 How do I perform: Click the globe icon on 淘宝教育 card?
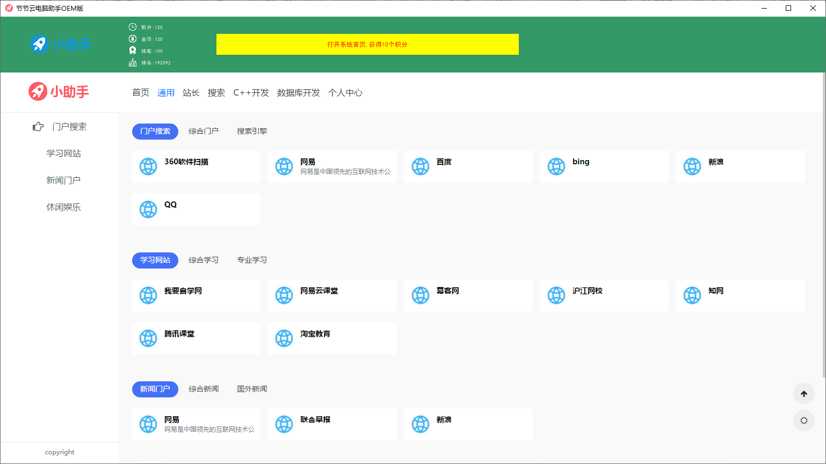(284, 338)
